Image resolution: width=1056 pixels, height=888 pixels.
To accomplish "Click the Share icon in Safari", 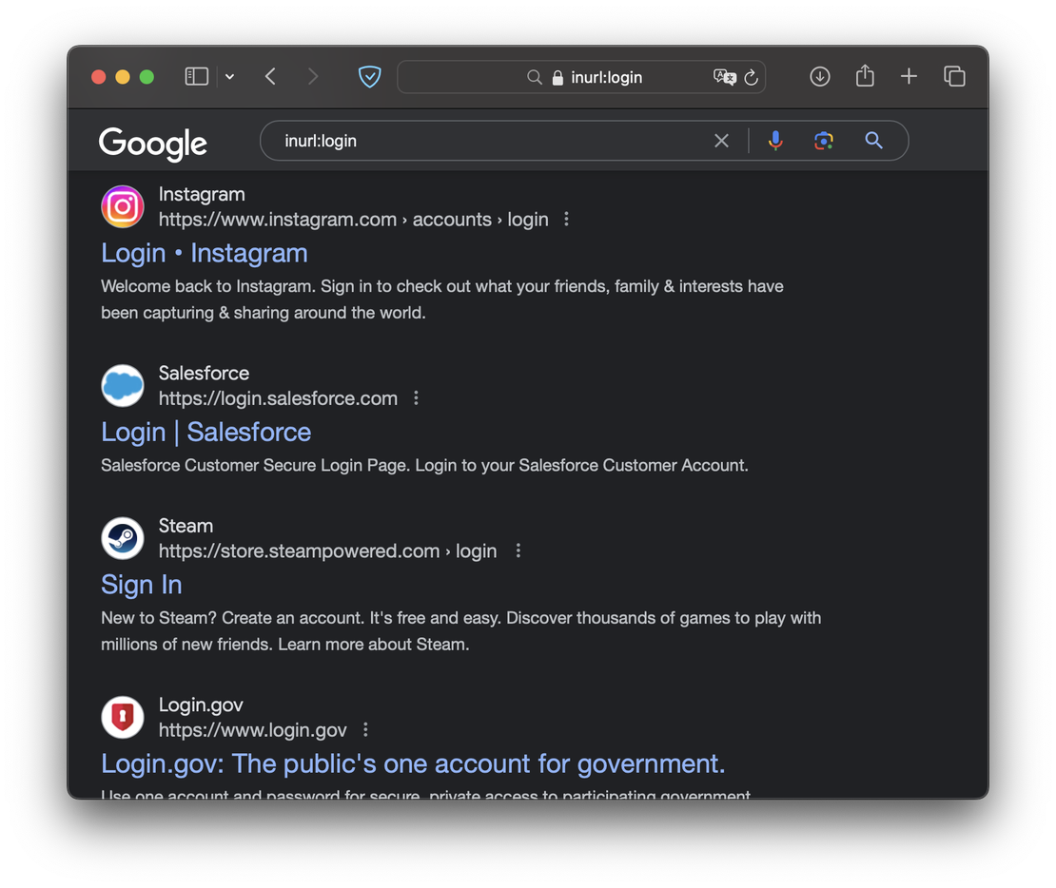I will tap(865, 76).
